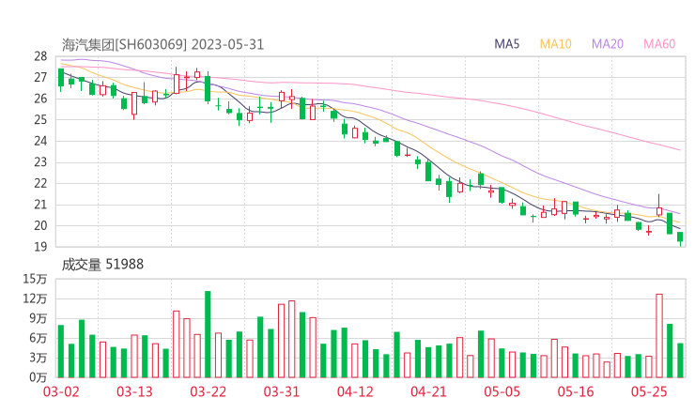
Task: Click the 04-12 date label
Action: [355, 391]
